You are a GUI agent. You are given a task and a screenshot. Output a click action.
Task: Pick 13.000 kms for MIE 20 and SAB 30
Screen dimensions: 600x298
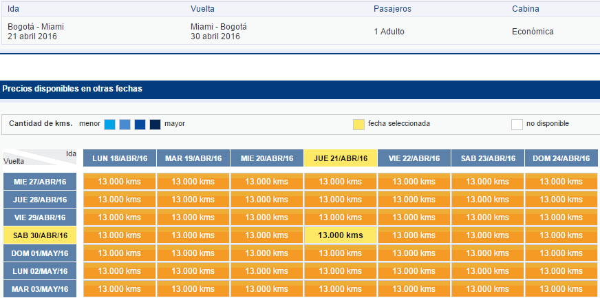[267, 235]
